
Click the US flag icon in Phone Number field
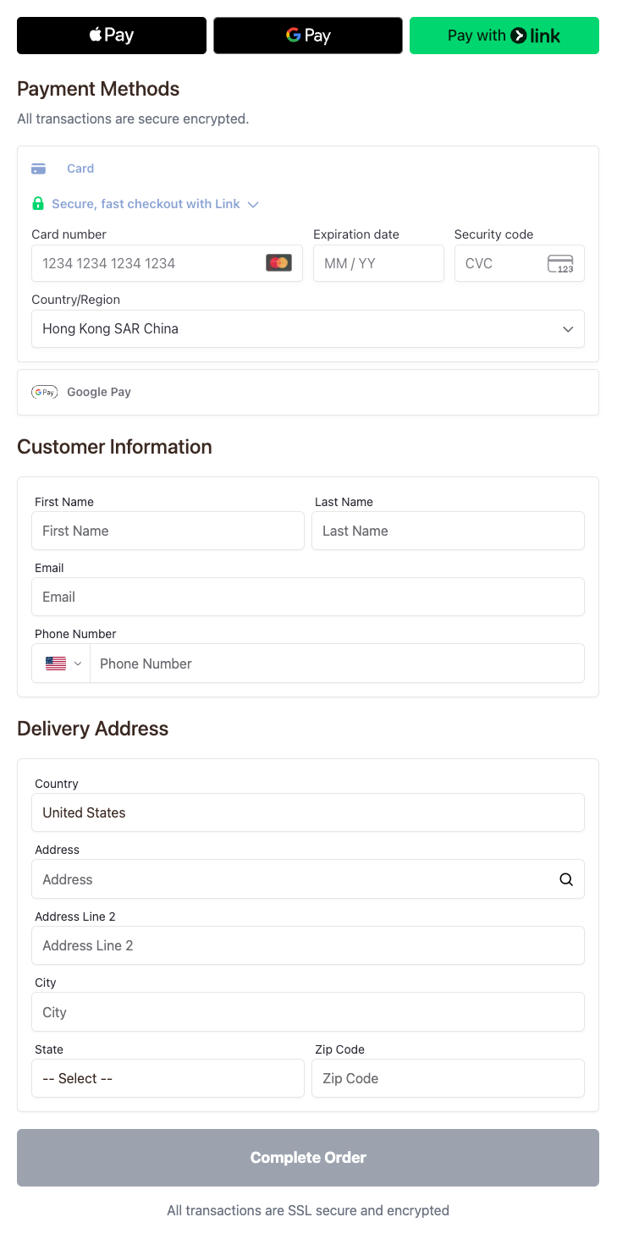(x=54, y=664)
